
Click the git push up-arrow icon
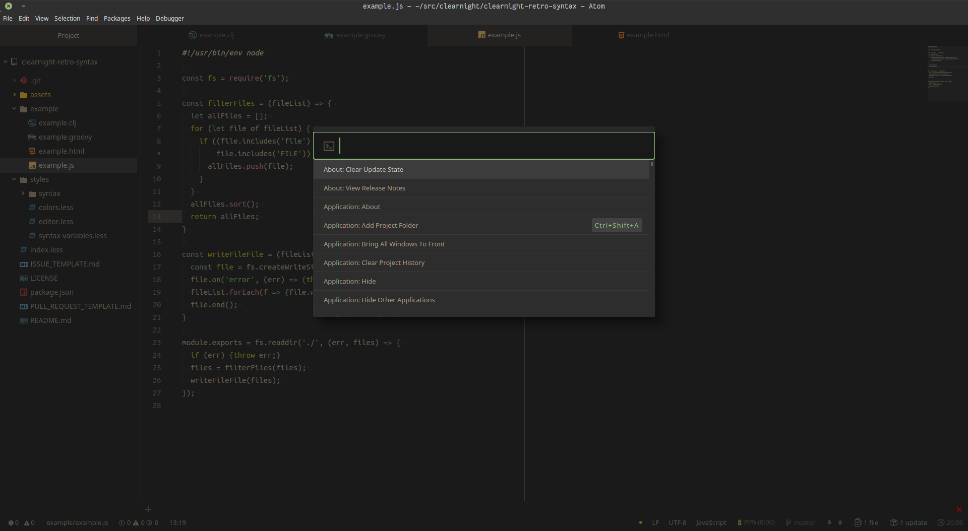(840, 523)
